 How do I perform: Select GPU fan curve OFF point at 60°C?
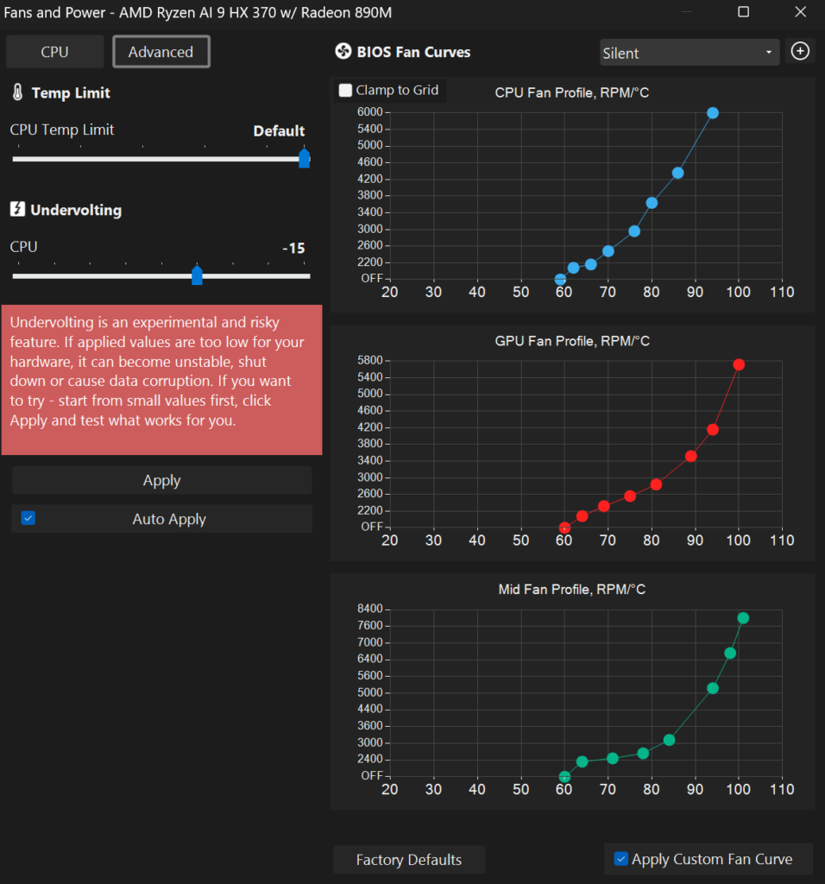[564, 527]
